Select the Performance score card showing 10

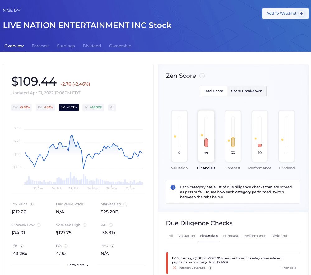point(260,136)
